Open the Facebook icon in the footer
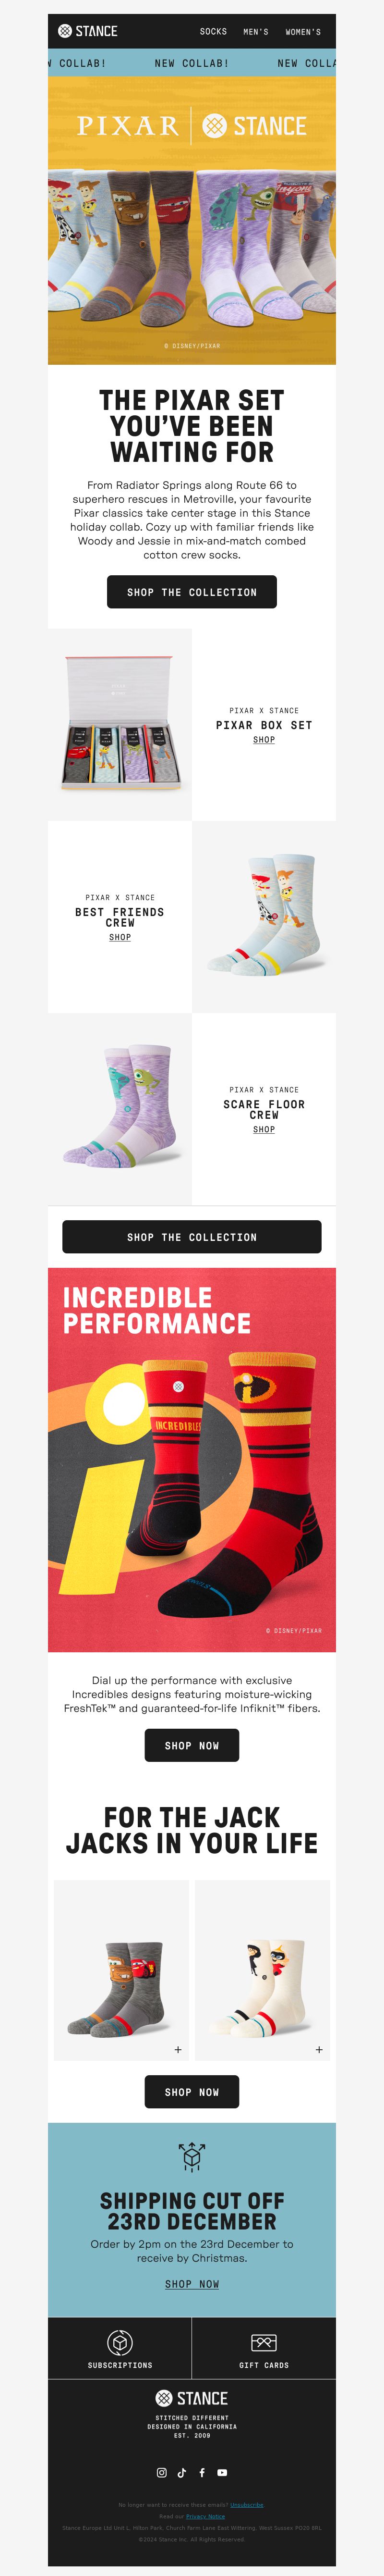Viewport: 384px width, 2576px height. (x=202, y=2473)
